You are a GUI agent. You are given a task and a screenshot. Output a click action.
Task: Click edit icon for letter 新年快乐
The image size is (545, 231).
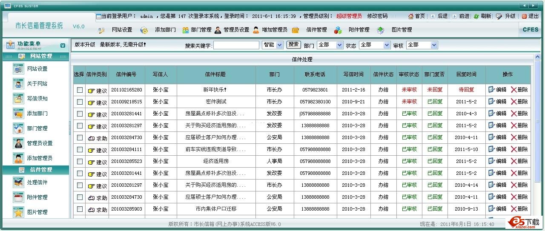point(492,90)
